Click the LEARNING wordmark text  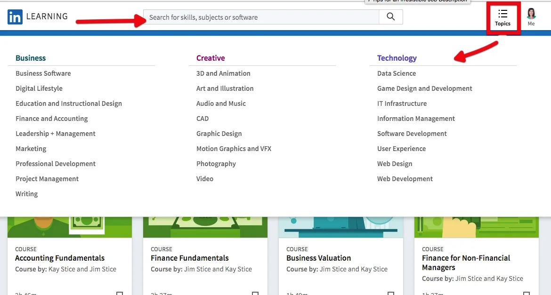click(x=47, y=16)
